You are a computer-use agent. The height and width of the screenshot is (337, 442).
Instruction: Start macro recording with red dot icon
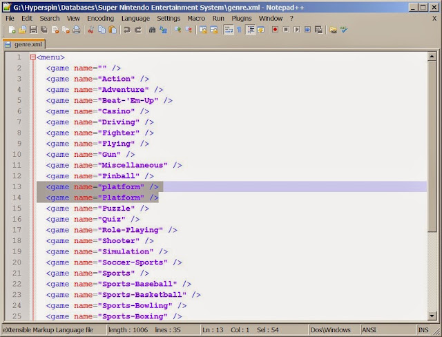pyautogui.click(x=275, y=30)
